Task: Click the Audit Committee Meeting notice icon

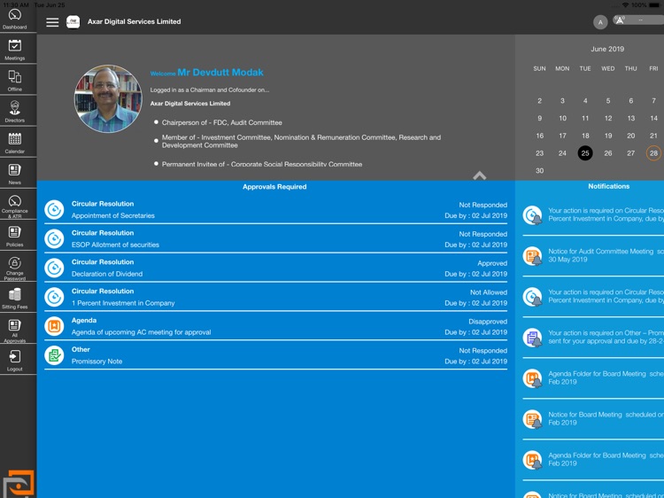Action: point(532,256)
